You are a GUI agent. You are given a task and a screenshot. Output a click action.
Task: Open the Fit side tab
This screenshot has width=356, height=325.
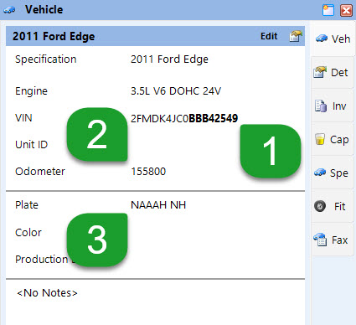tap(333, 206)
